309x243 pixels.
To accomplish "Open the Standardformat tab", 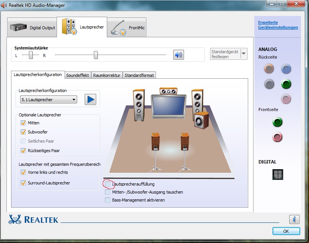I will (139, 75).
